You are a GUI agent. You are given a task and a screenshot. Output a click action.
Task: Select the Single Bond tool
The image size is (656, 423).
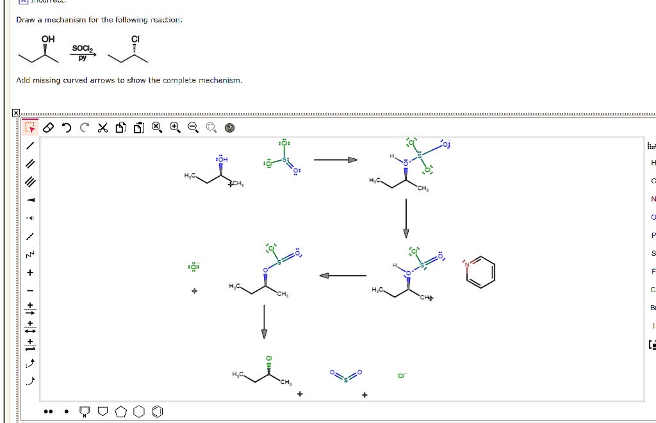point(28,145)
